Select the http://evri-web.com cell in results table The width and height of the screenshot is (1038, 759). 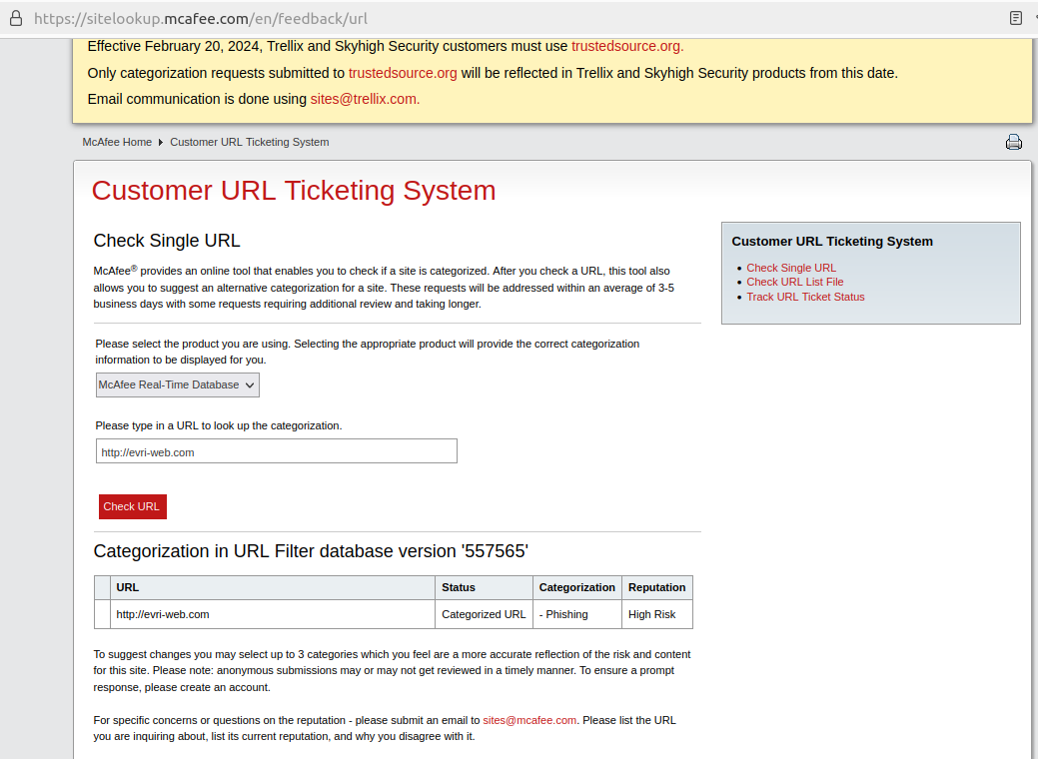coord(272,615)
